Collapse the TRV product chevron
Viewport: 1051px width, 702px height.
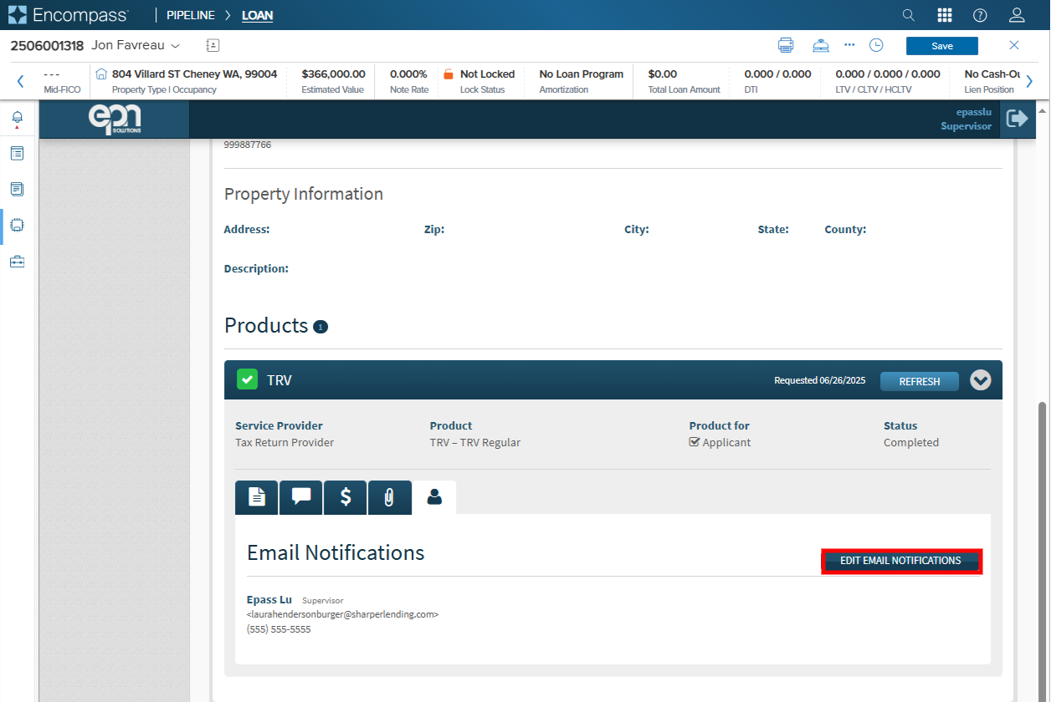tap(981, 380)
